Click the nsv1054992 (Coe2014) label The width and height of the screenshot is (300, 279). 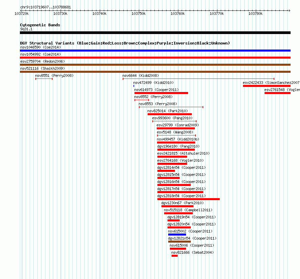click(40, 54)
